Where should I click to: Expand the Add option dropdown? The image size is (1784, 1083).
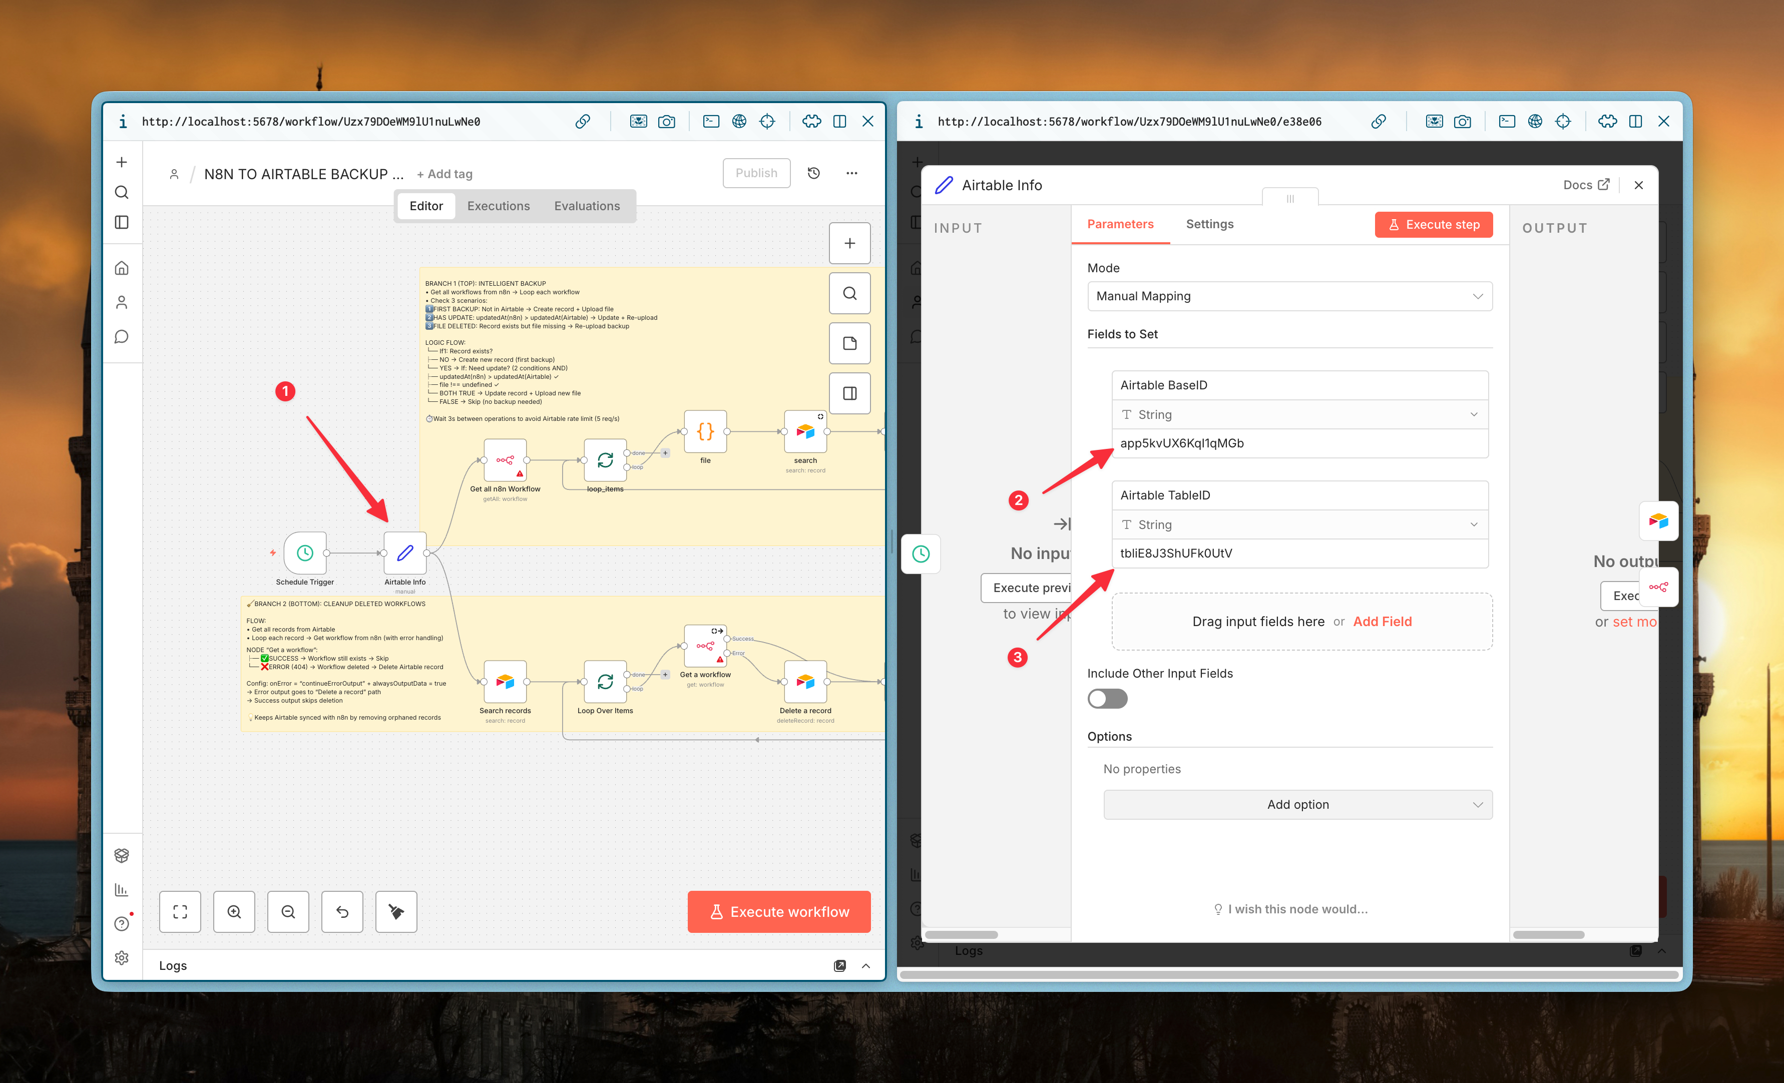(1297, 804)
